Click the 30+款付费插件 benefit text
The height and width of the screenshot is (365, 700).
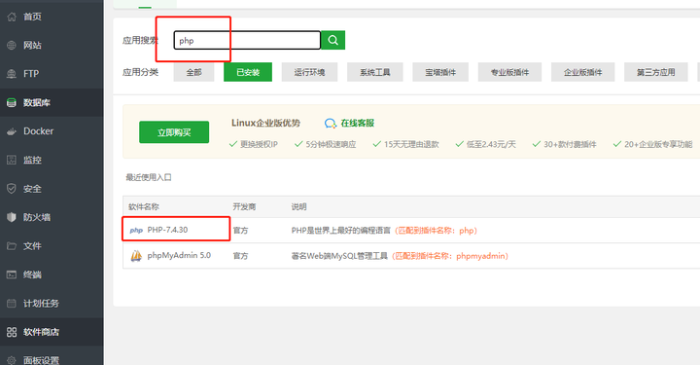click(x=570, y=144)
